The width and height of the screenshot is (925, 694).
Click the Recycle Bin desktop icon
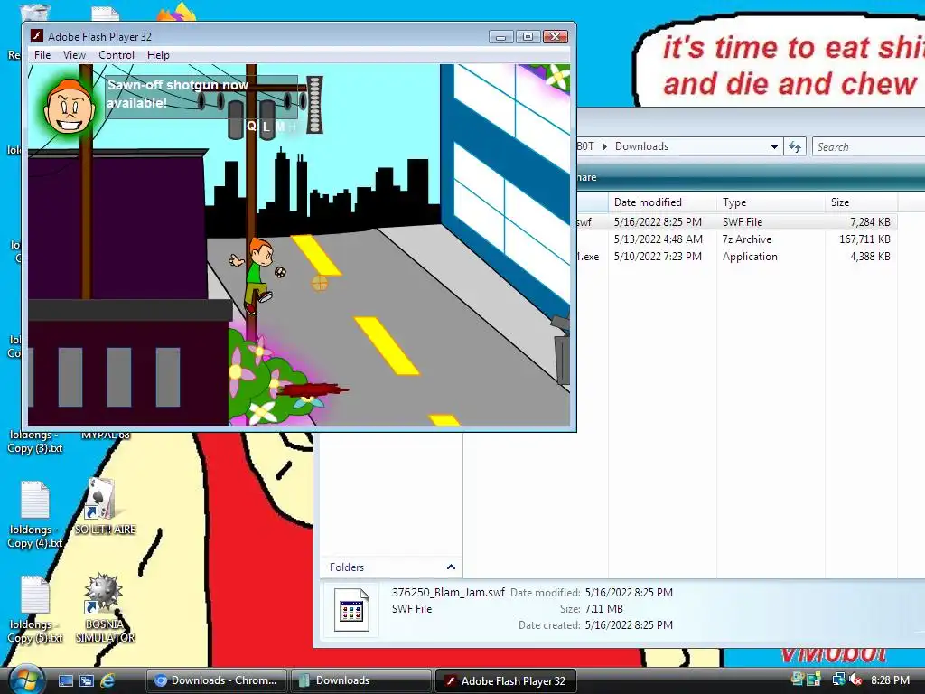click(34, 13)
